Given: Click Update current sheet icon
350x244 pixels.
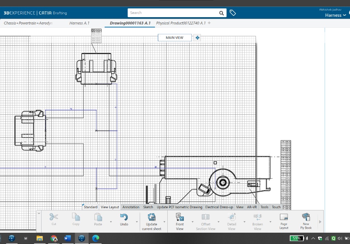Looking at the screenshot, I should (151, 217).
